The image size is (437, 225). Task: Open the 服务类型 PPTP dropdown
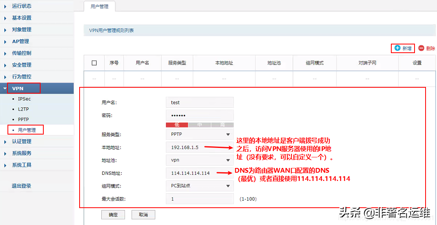[199, 135]
